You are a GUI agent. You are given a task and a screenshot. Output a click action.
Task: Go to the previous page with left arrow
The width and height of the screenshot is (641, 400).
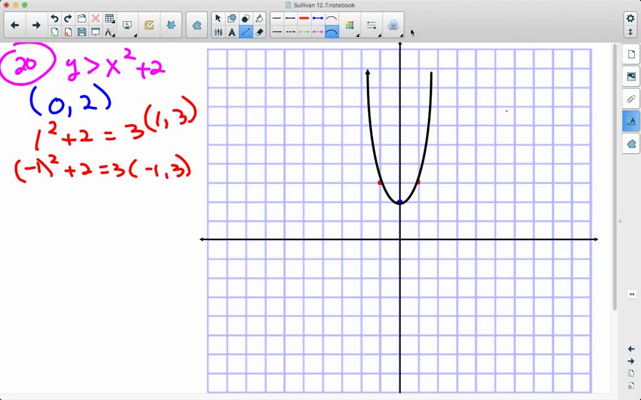pos(15,25)
